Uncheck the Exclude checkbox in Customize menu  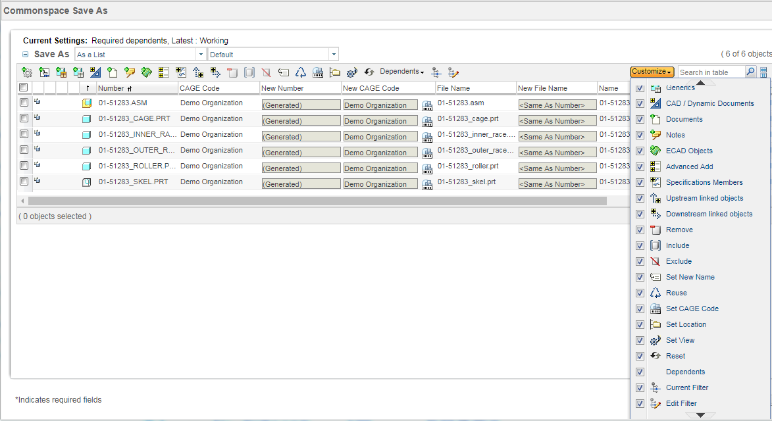click(640, 262)
